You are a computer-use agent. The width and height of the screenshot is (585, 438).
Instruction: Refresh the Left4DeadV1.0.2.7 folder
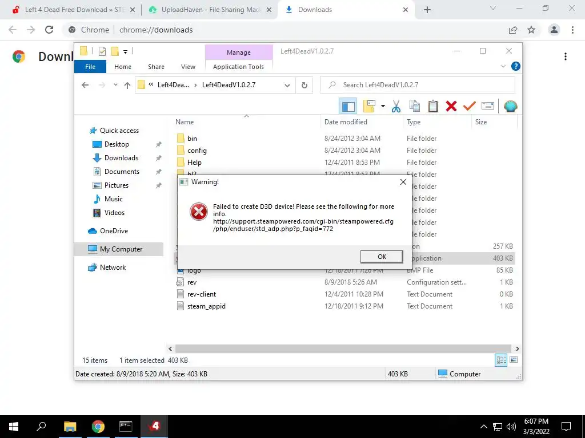[304, 86]
